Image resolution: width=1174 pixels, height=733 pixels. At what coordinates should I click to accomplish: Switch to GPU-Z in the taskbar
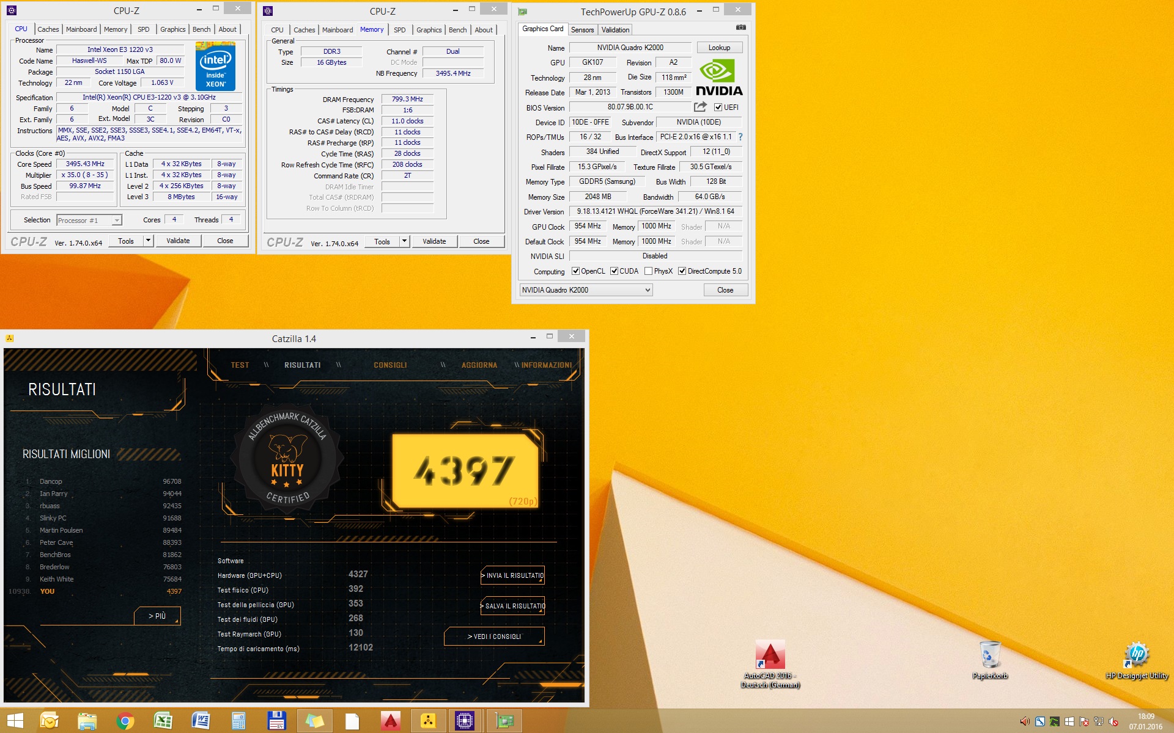[504, 721]
